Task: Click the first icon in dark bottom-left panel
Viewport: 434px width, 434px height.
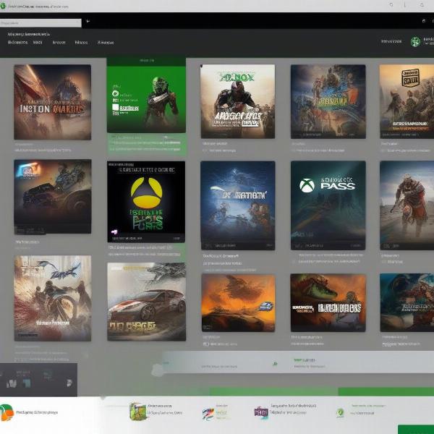Action: pos(12,383)
